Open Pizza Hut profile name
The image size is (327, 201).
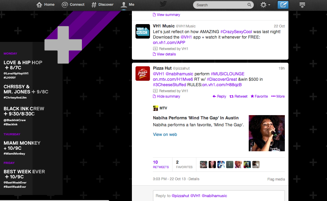click(162, 68)
